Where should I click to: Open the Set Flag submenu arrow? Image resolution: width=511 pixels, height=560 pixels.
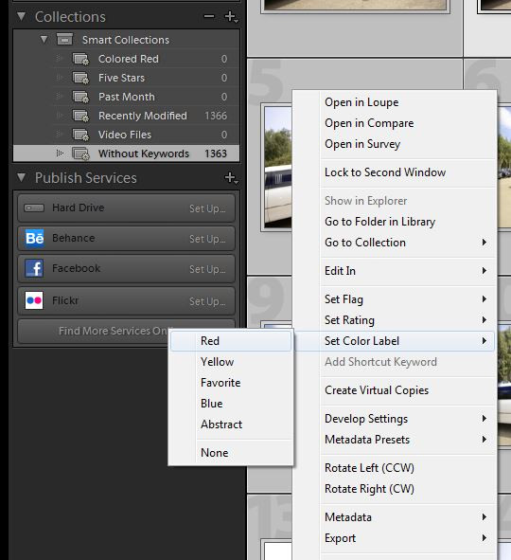(x=485, y=298)
